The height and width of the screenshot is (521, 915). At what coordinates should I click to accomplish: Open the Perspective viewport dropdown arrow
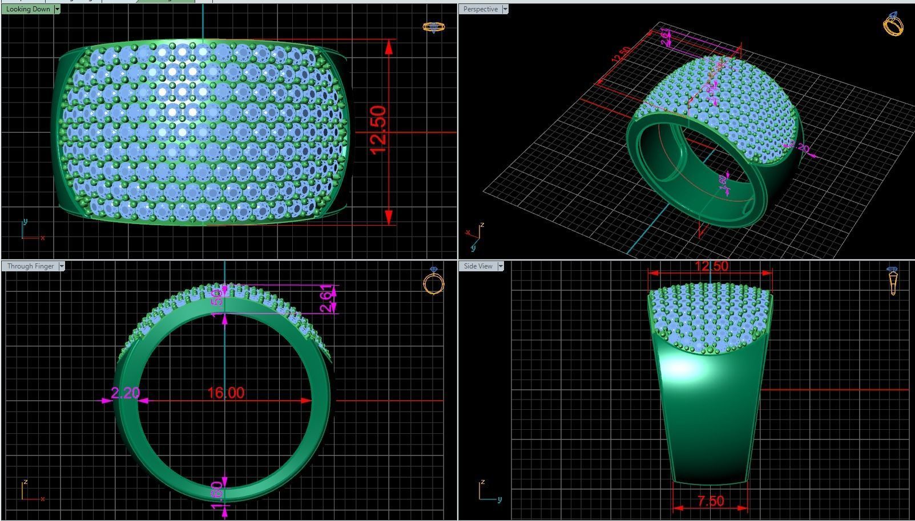point(505,9)
